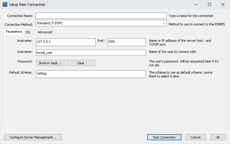Screen dimensions: 230x144
Task: Close the Setup New Connection dialog
Action: (223, 5)
